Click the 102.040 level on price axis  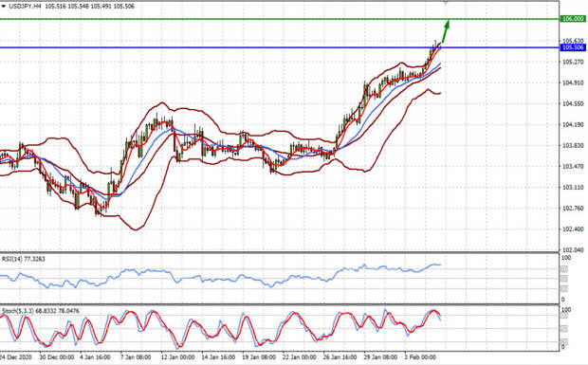click(x=573, y=250)
